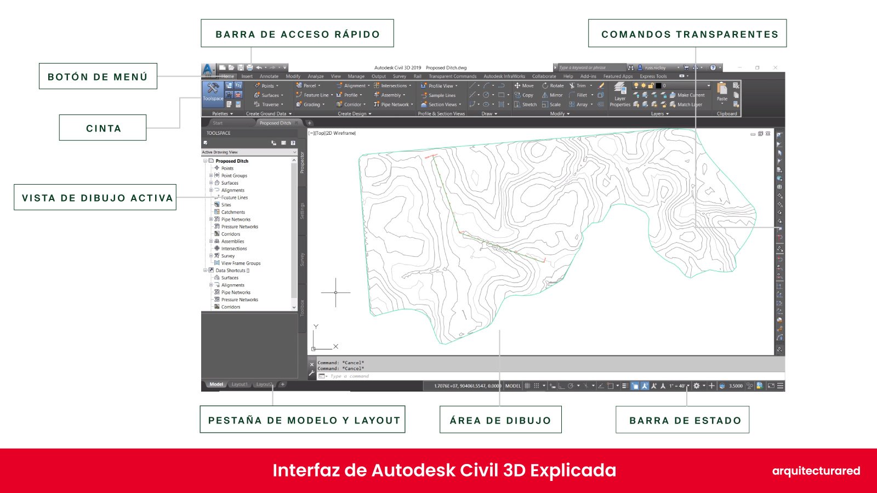The image size is (877, 493).
Task: Toggle the layer lock padlock icon
Action: click(x=651, y=85)
